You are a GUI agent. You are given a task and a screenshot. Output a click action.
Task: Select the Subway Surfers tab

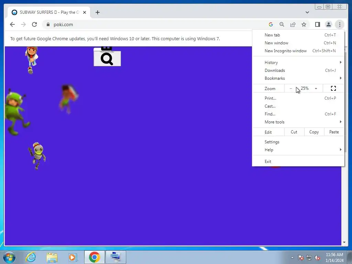pos(49,12)
